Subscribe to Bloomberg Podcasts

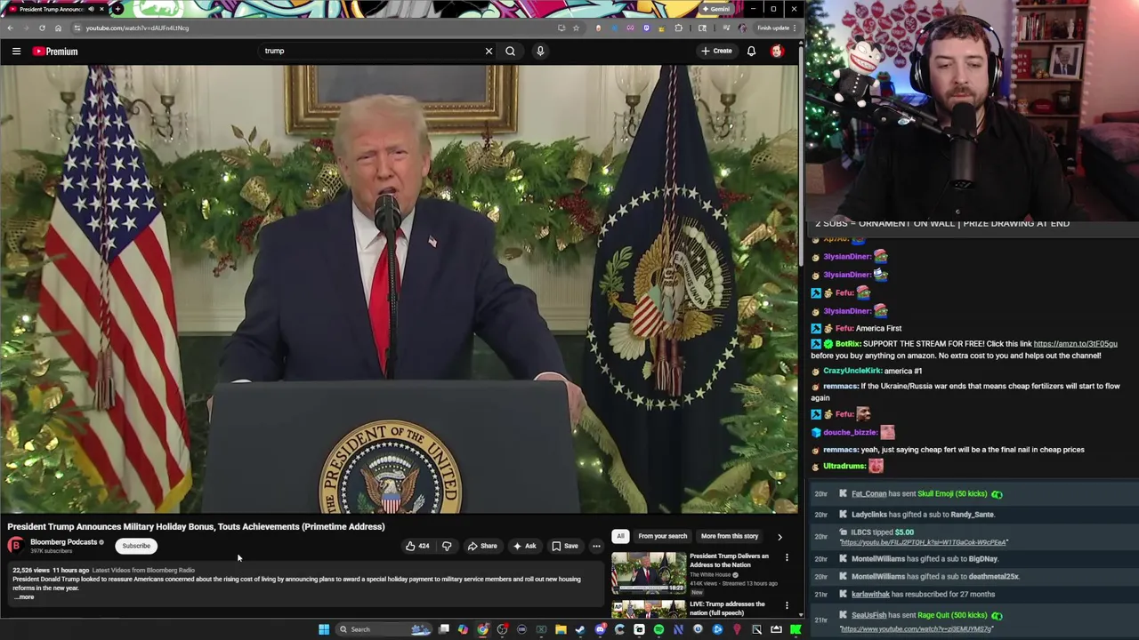[x=136, y=546]
